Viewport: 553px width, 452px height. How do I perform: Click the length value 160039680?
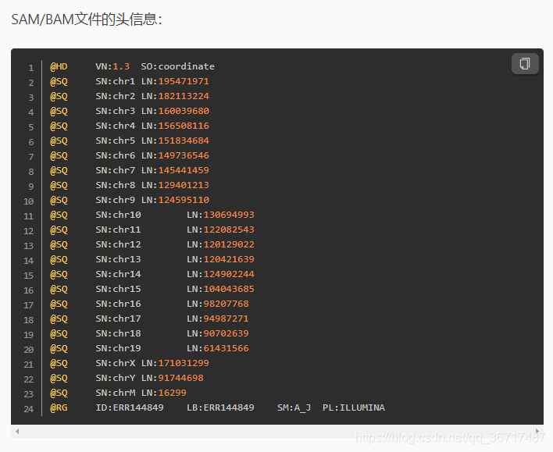[184, 111]
